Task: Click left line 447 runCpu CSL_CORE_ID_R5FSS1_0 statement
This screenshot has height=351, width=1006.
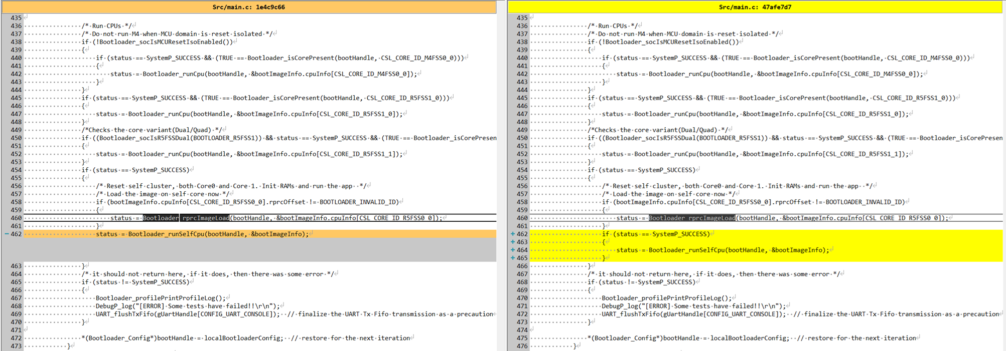Action: click(x=249, y=114)
